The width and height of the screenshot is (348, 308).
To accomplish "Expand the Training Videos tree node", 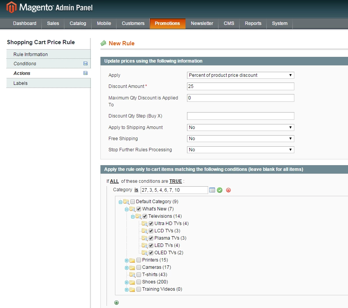I will pyautogui.click(x=126, y=290).
